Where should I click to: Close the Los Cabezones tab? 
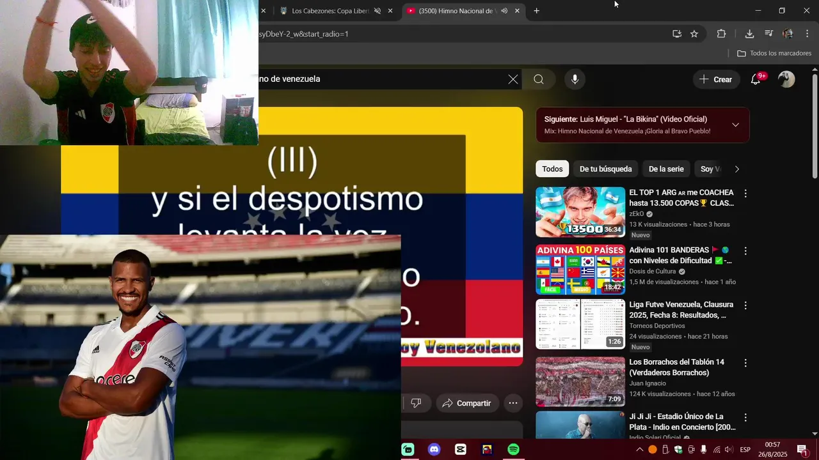(390, 11)
